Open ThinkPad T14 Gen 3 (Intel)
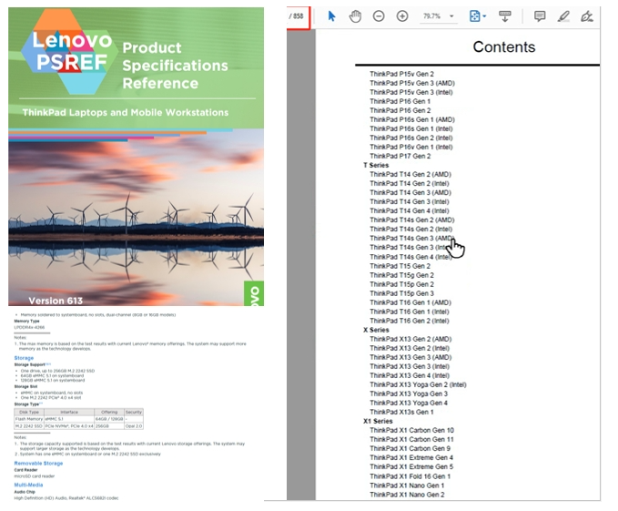618x511 pixels. coord(409,201)
